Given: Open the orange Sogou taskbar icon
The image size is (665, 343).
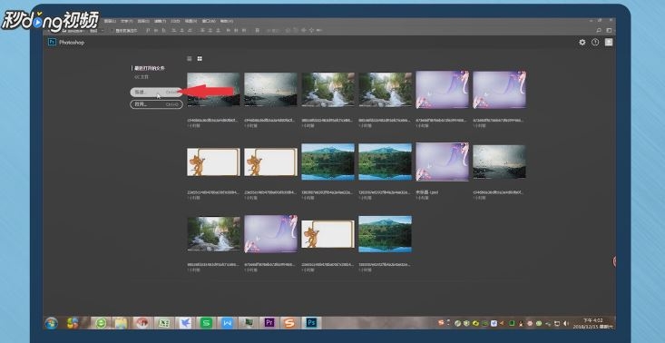Looking at the screenshot, I should click(x=290, y=323).
